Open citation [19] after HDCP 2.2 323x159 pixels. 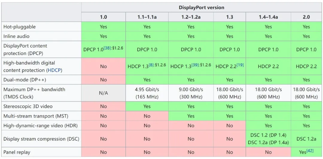pos(240,65)
